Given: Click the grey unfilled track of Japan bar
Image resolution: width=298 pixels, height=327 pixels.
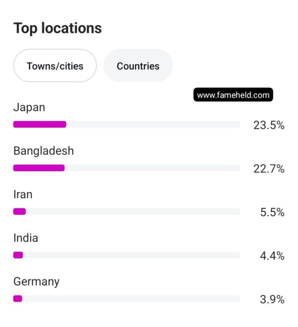Looking at the screenshot, I should click(153, 124).
